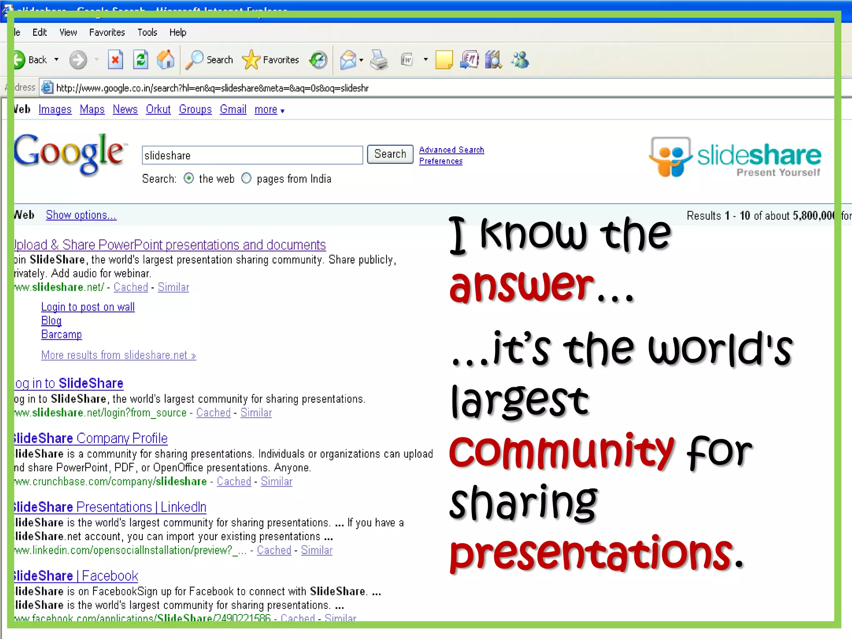Click the Translate toolbar icon

[x=470, y=60]
